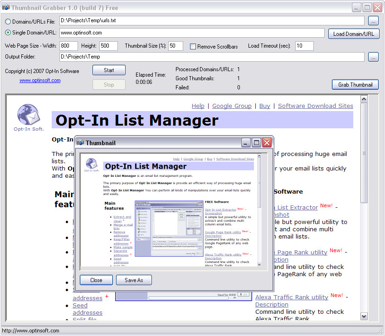Click the Output Folder path field
Screen dimensions: 385x336
pos(212,57)
